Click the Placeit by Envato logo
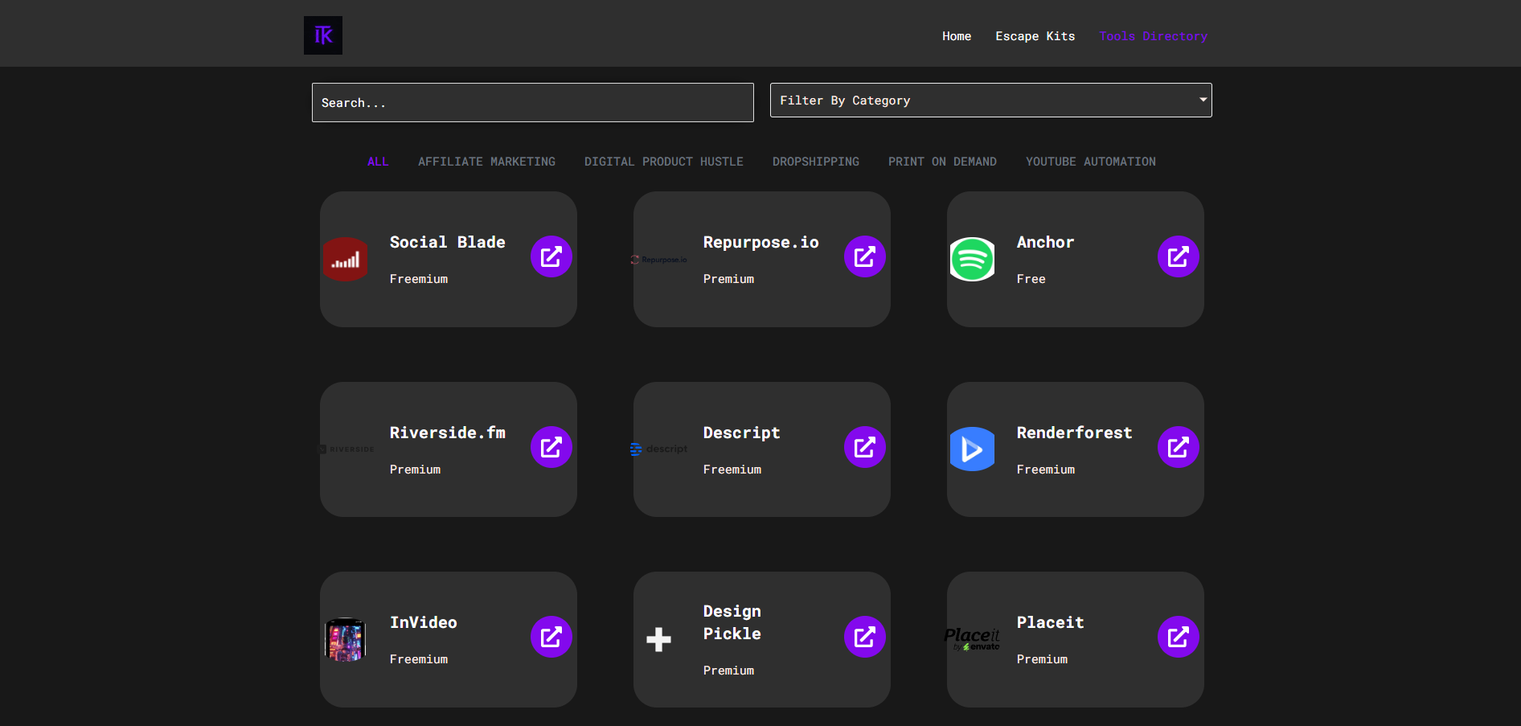The width and height of the screenshot is (1521, 726). [x=972, y=639]
